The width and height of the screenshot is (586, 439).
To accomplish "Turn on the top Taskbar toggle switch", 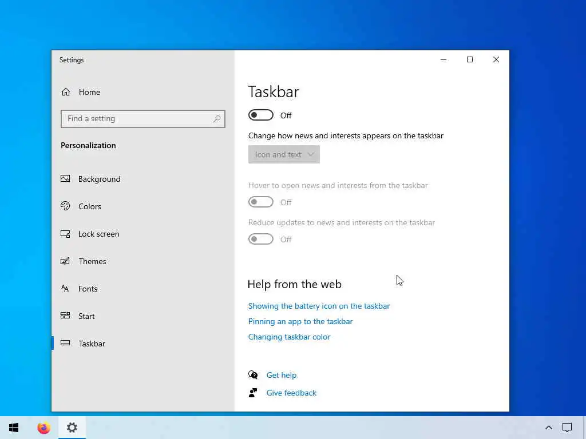I will tap(261, 115).
